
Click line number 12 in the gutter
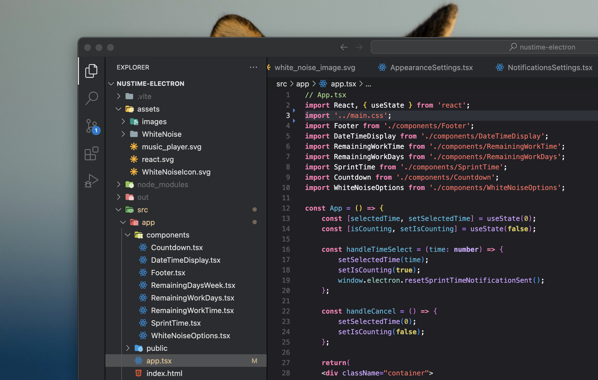pos(286,208)
